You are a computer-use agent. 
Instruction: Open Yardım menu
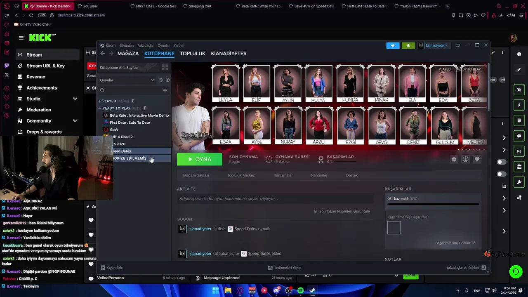[x=179, y=45]
